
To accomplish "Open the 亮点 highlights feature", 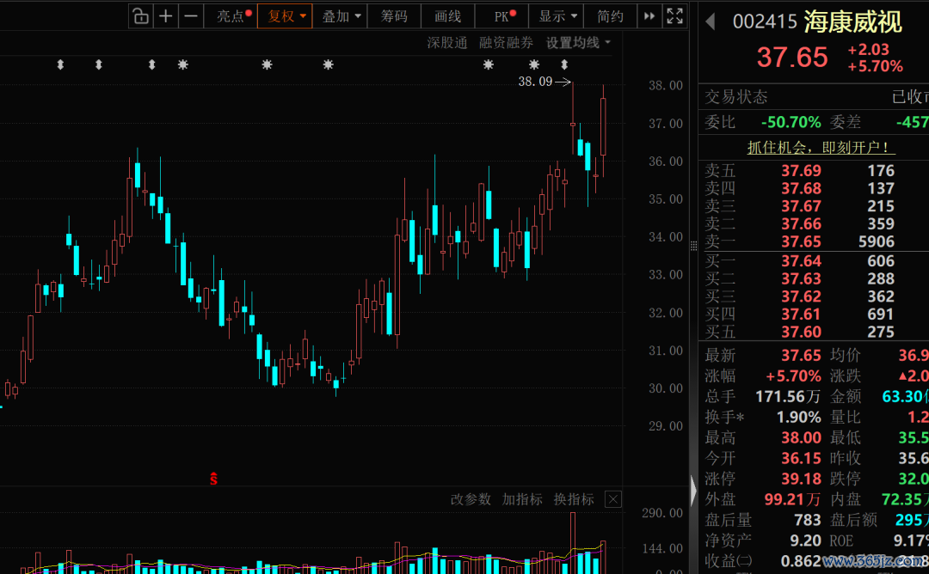I will 231,16.
